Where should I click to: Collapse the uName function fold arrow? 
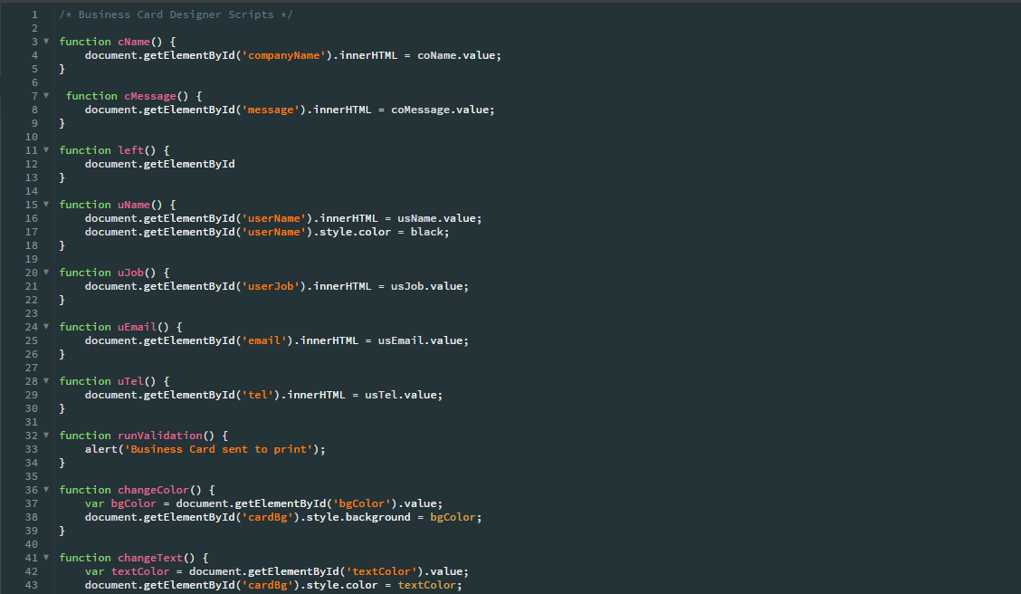(x=46, y=204)
